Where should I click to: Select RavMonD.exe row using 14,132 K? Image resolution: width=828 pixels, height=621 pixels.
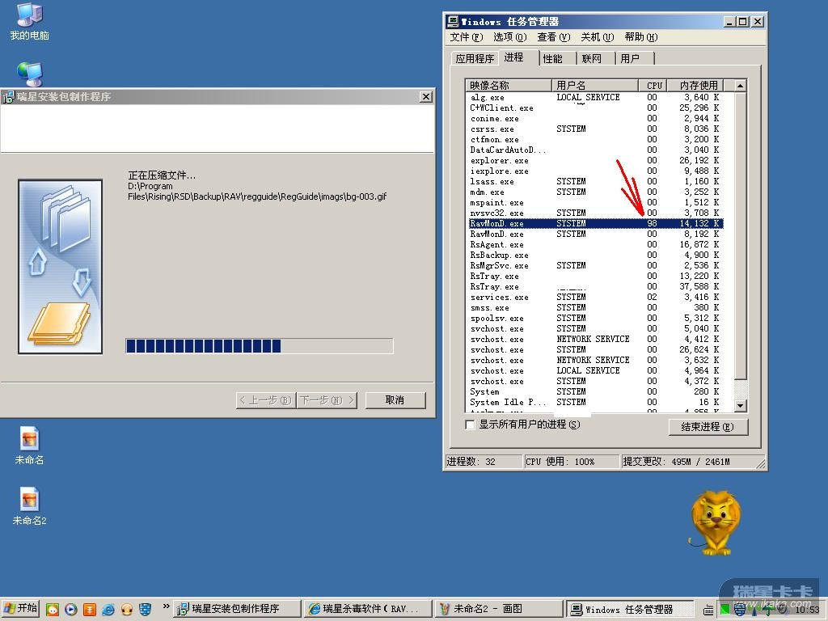[x=595, y=223]
